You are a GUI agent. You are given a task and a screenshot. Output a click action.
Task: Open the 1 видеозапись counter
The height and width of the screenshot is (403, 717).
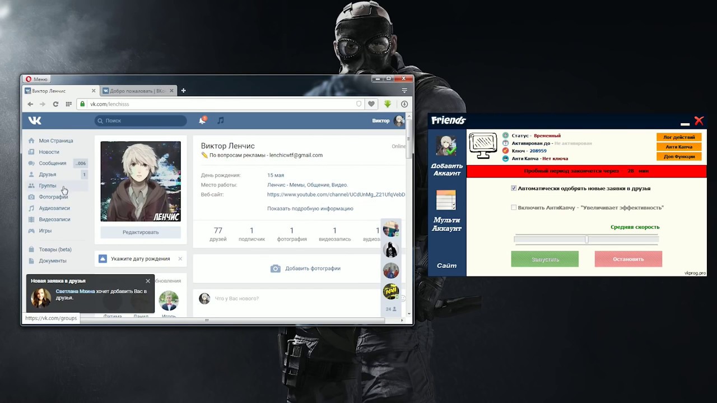pos(334,234)
